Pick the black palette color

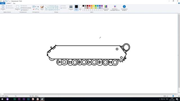(x=83, y=6)
